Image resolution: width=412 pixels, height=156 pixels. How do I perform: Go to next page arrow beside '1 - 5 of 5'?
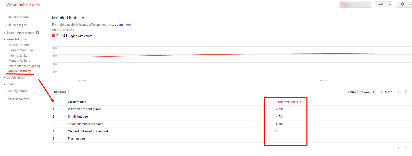coord(406,92)
